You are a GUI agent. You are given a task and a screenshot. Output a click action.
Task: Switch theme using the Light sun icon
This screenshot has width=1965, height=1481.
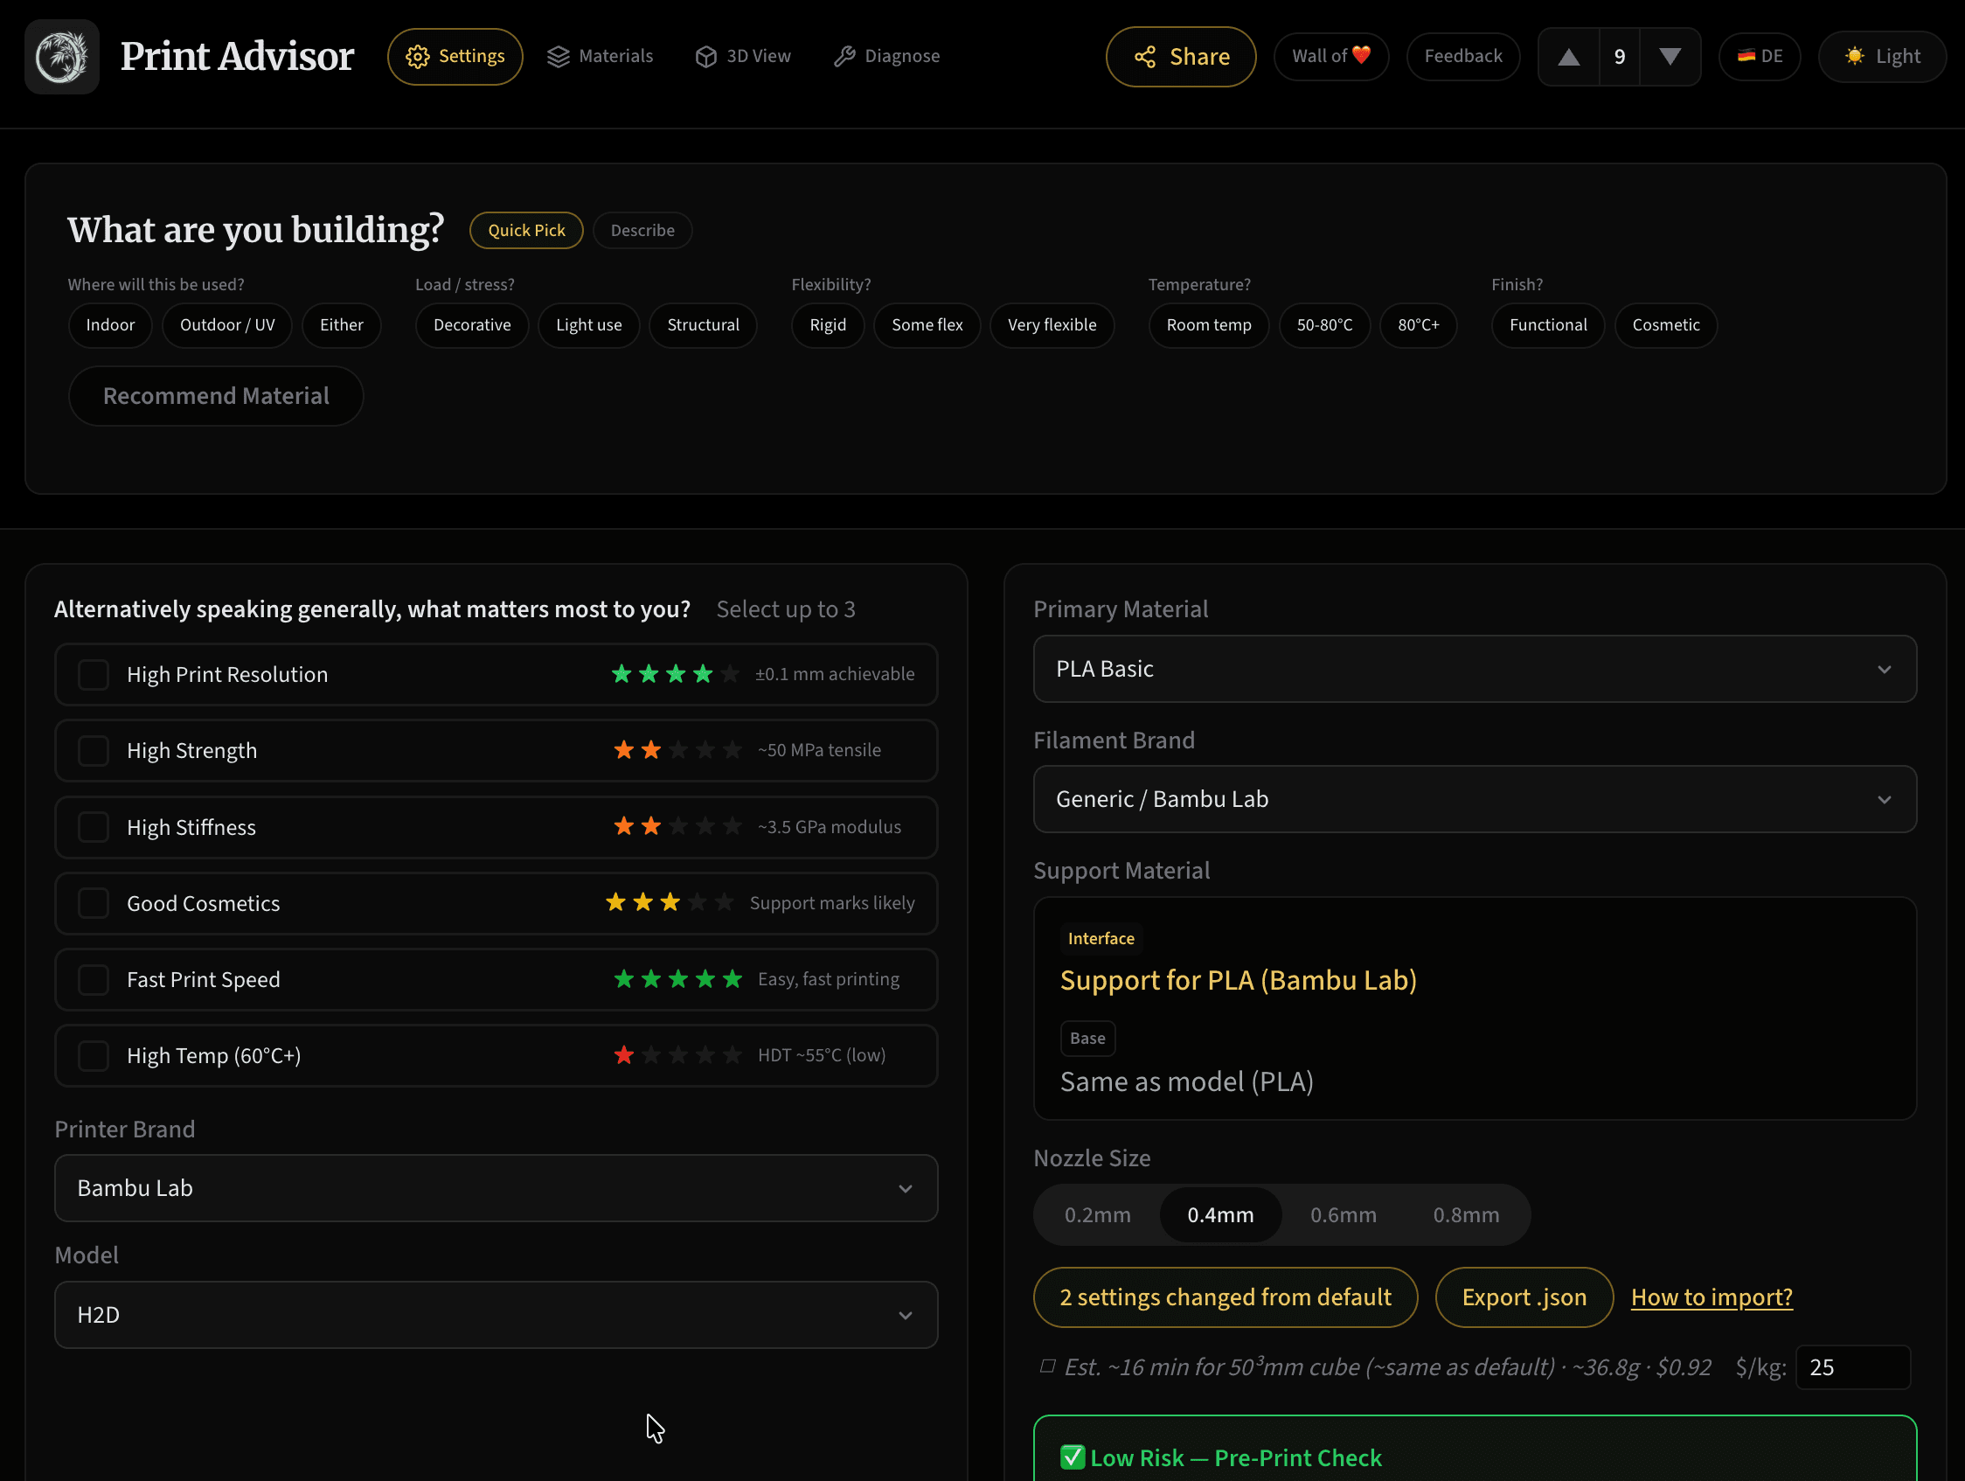[x=1854, y=57]
